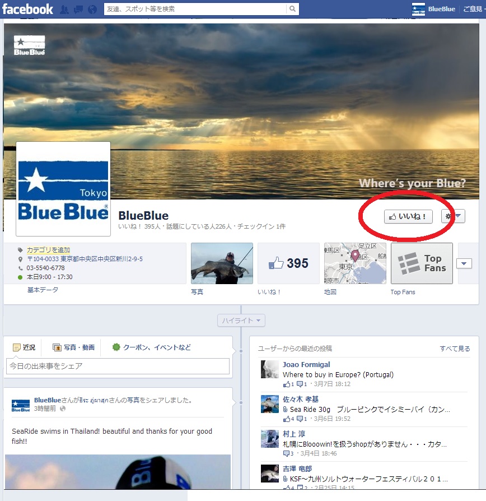
Task: Focus the 今日の出来事をシェア input box
Action: tap(118, 366)
